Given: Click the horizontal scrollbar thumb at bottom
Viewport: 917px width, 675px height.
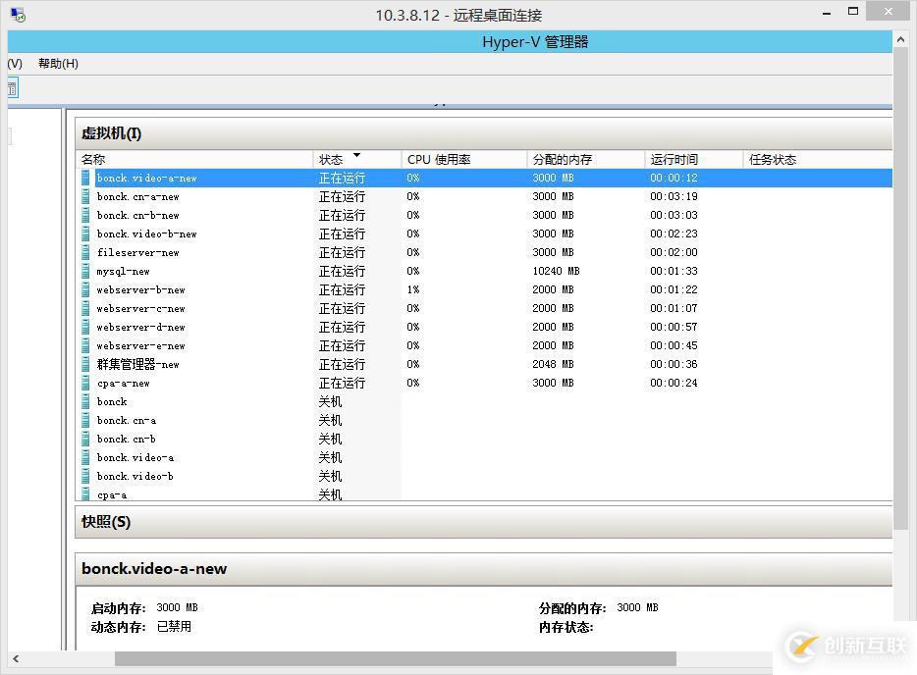Looking at the screenshot, I should click(396, 658).
